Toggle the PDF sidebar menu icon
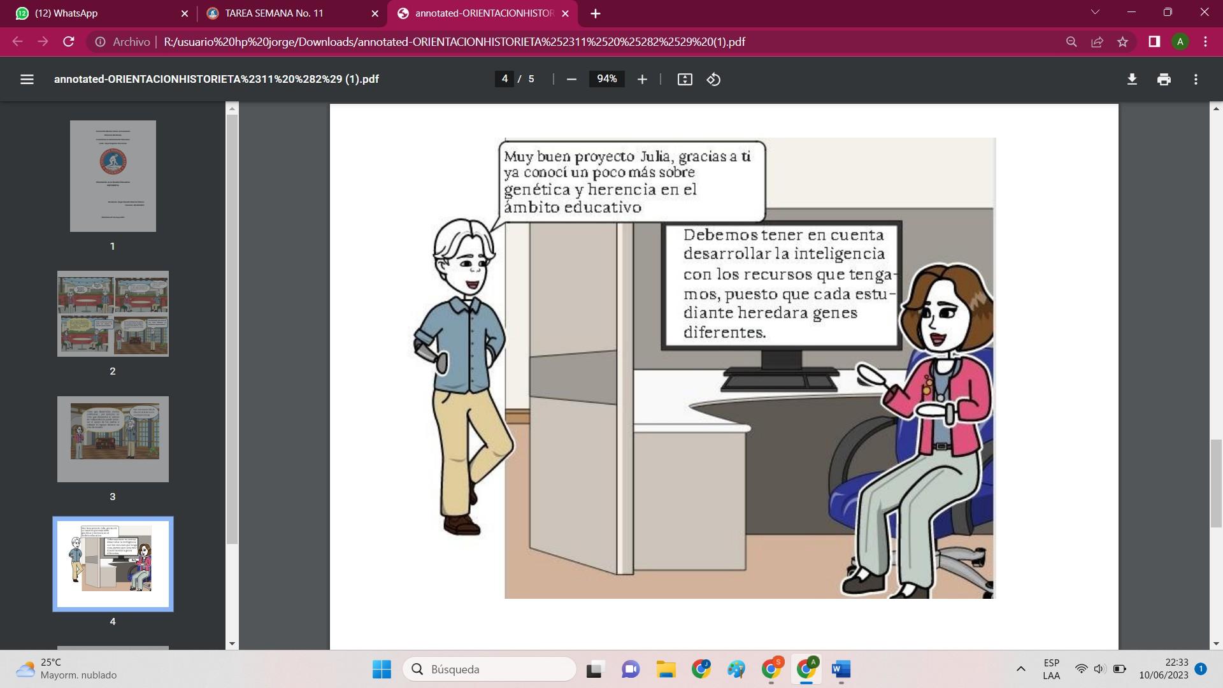This screenshot has height=688, width=1223. click(27, 79)
